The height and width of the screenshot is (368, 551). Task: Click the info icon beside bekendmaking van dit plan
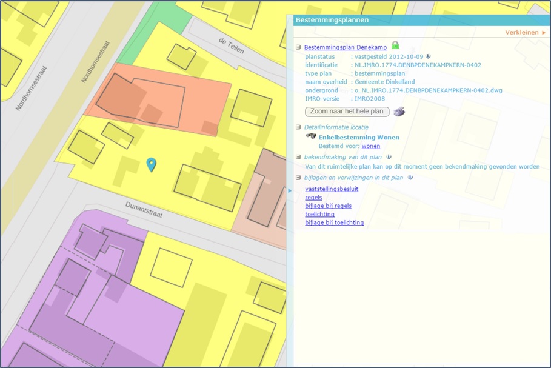click(x=389, y=157)
